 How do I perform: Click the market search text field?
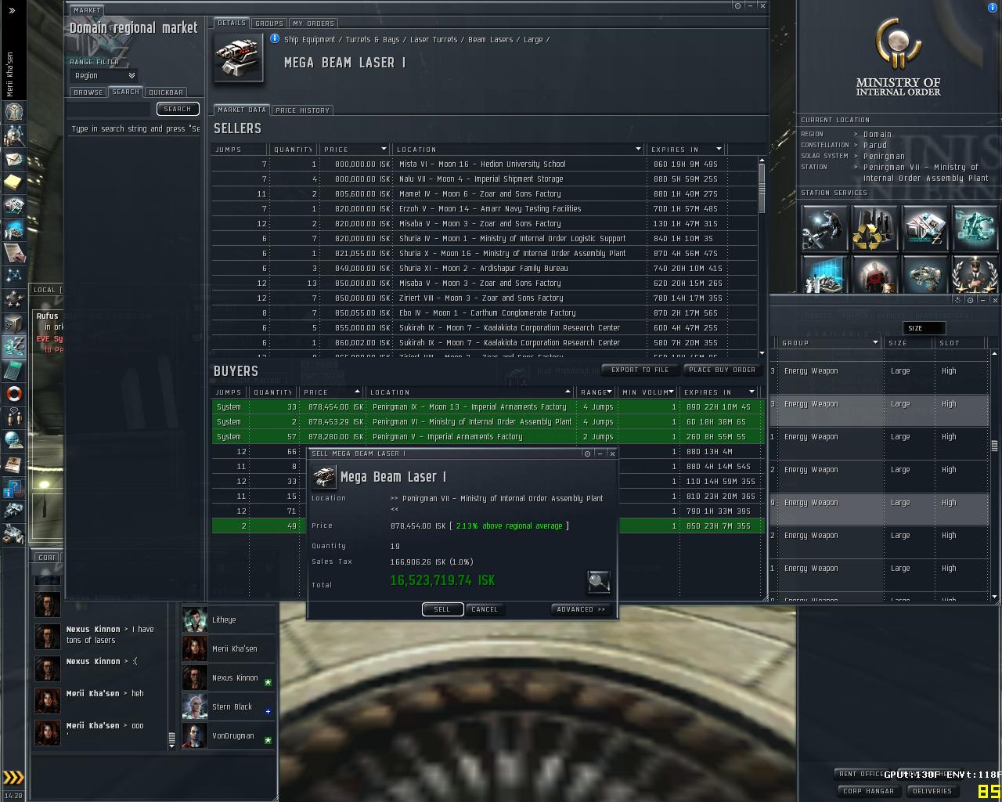click(110, 109)
